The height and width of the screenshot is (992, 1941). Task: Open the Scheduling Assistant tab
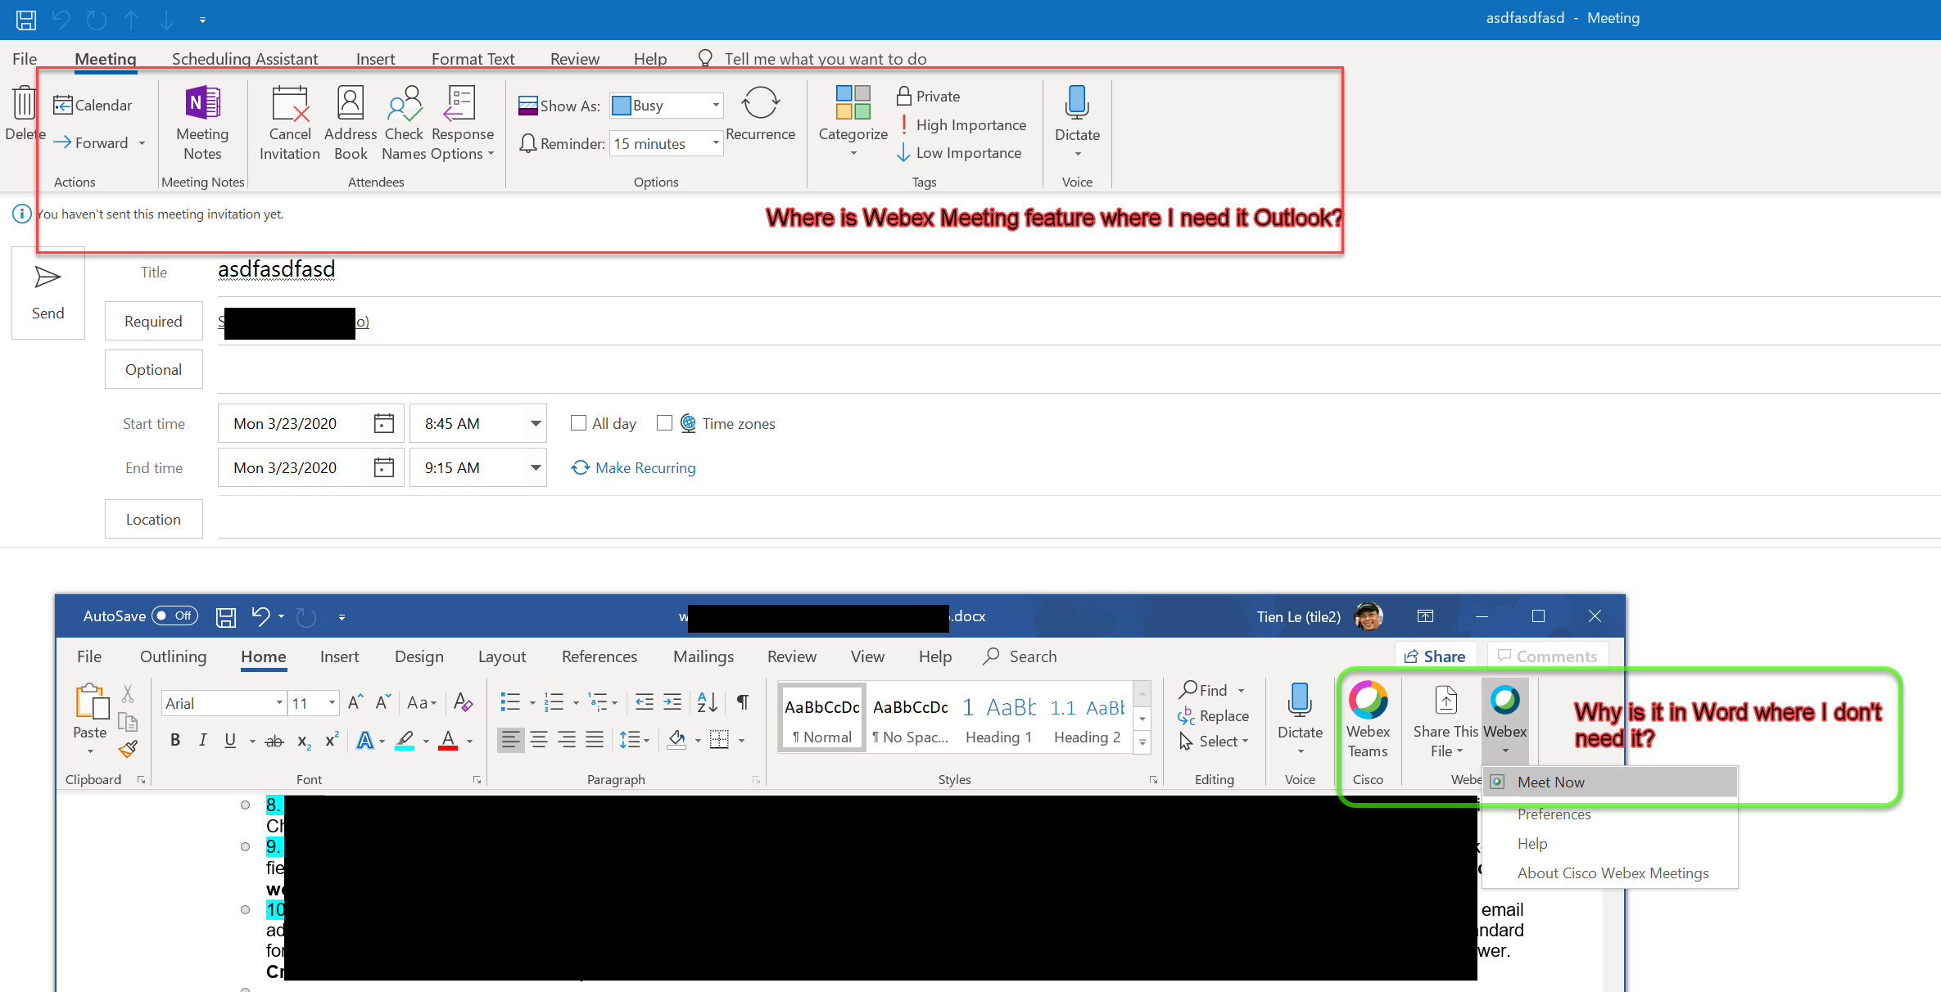tap(245, 59)
